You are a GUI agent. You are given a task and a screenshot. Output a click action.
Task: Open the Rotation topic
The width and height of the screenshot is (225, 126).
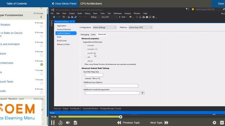tap(5, 25)
